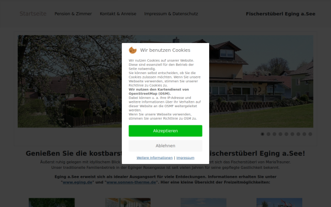Select the first slideshow dot indicator

click(x=263, y=134)
